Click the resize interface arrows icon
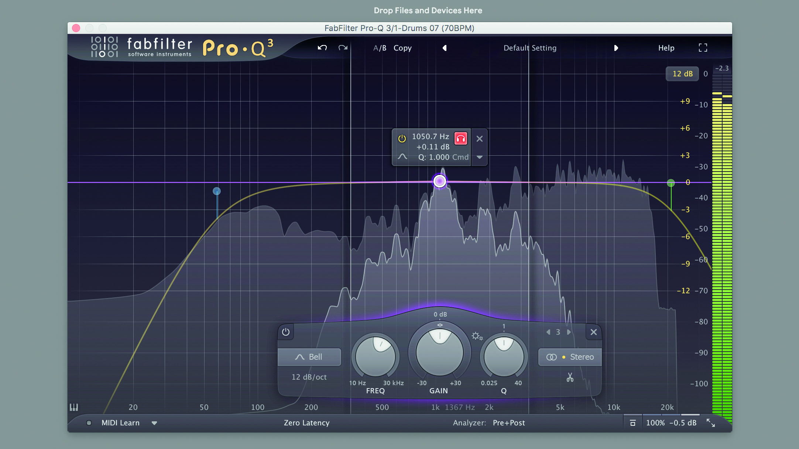This screenshot has height=449, width=799. click(x=711, y=423)
